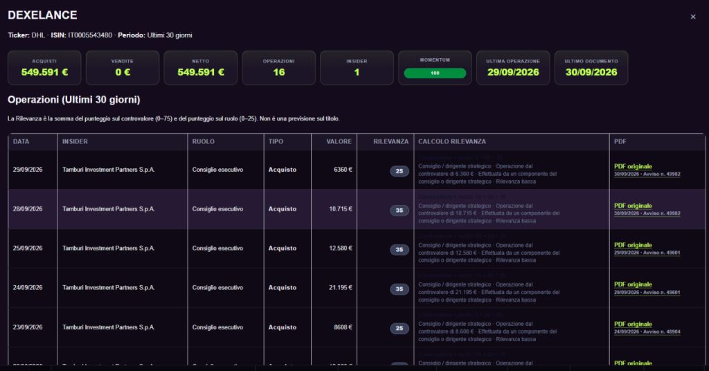The image size is (709, 371).
Task: Click Tamburi Investment Partners in 25/09/2026 row
Action: [109, 248]
